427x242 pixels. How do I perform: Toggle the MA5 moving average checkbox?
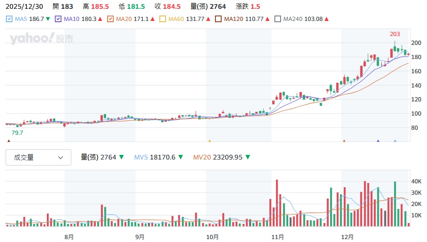pyautogui.click(x=9, y=19)
